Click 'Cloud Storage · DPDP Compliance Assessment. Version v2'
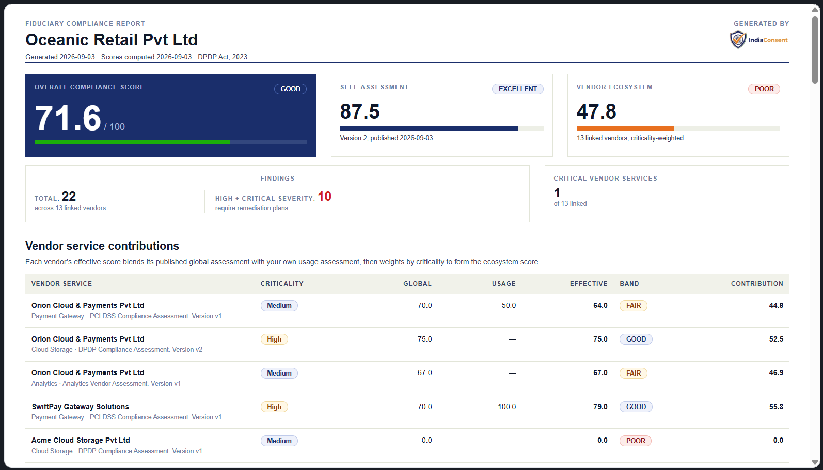This screenshot has width=823, height=470. [117, 350]
